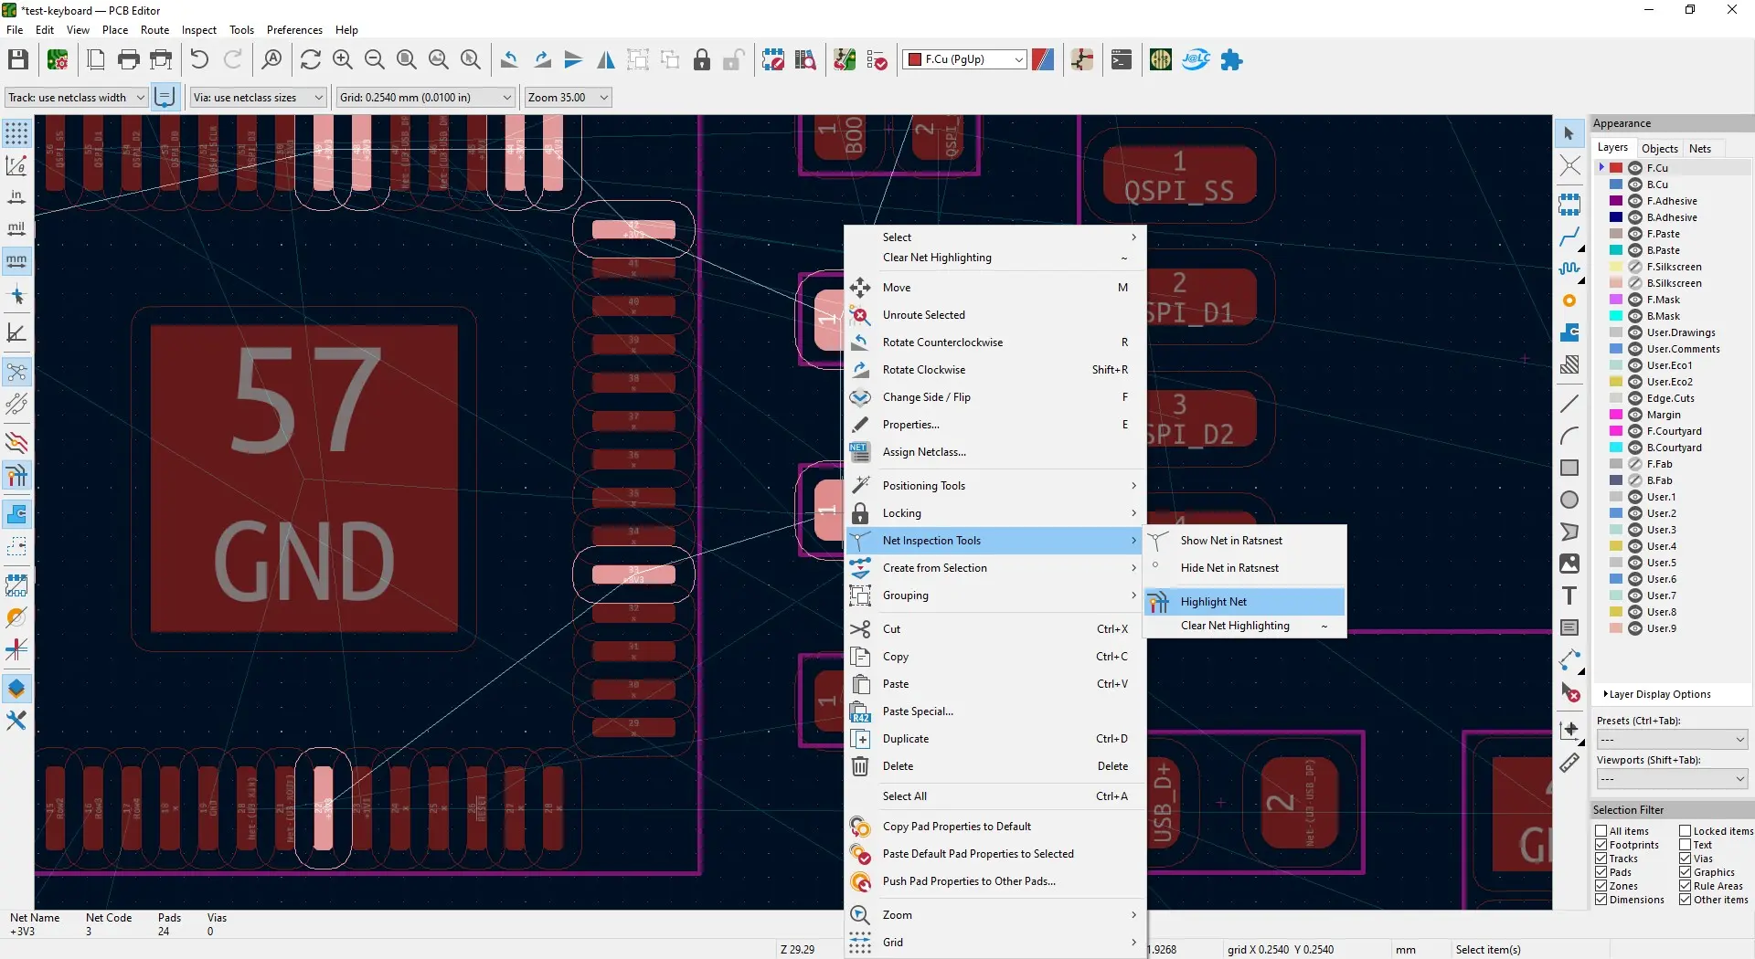Screen dimensions: 1755x959
Task: Click the Plot icon
Action: (x=161, y=60)
